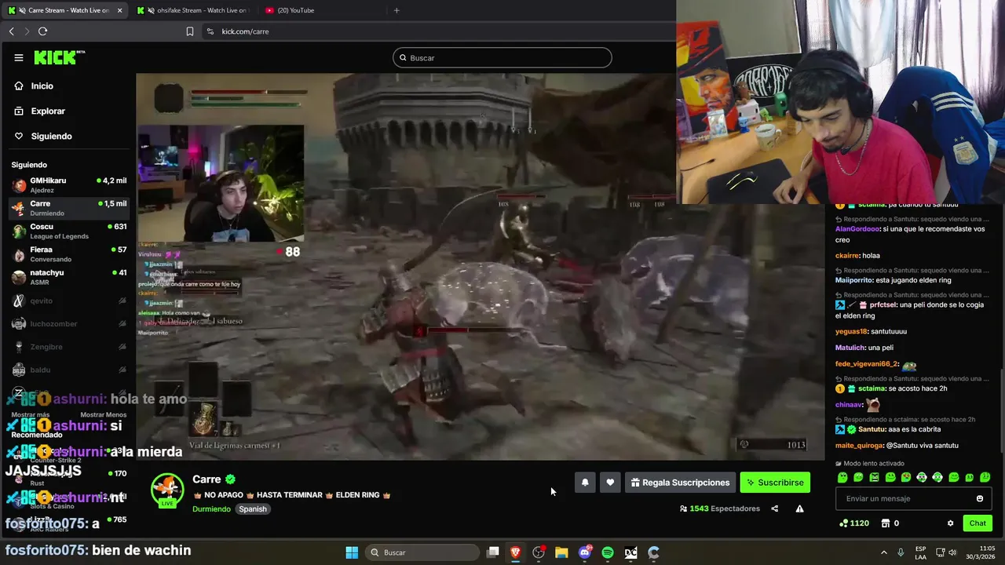The height and width of the screenshot is (565, 1005).
Task: Report stream with warning triangle icon
Action: click(799, 508)
